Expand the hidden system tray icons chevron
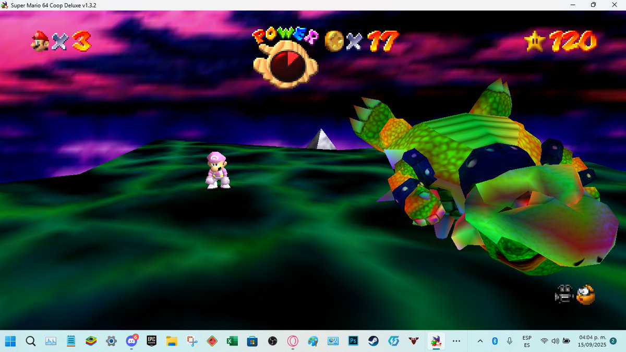This screenshot has width=626, height=352. (480, 341)
